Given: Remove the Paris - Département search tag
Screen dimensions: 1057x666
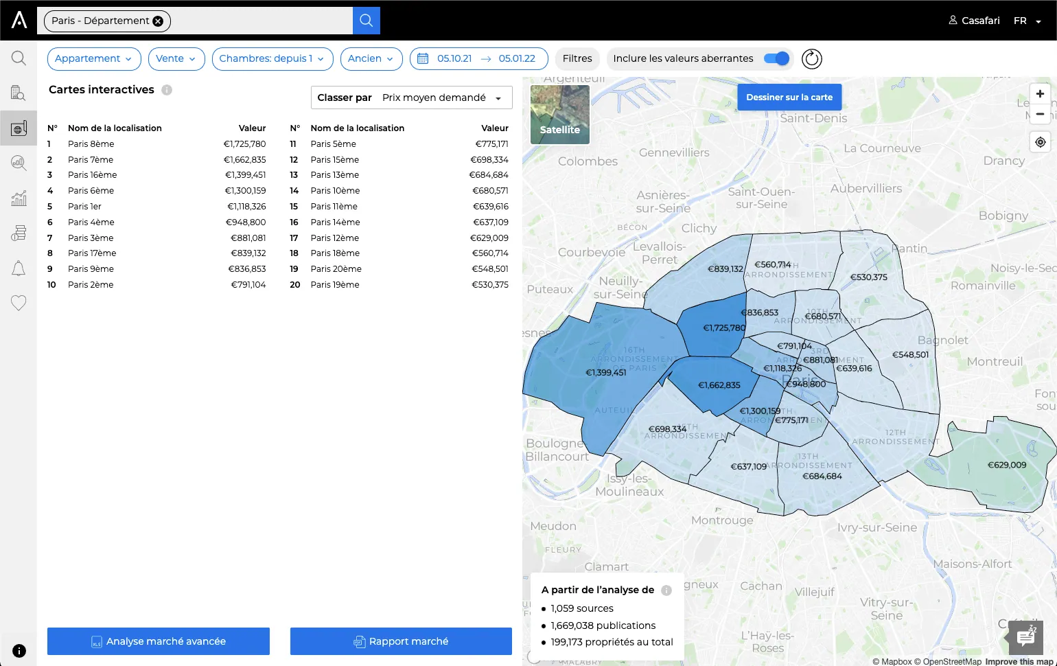Looking at the screenshot, I should pos(158,21).
